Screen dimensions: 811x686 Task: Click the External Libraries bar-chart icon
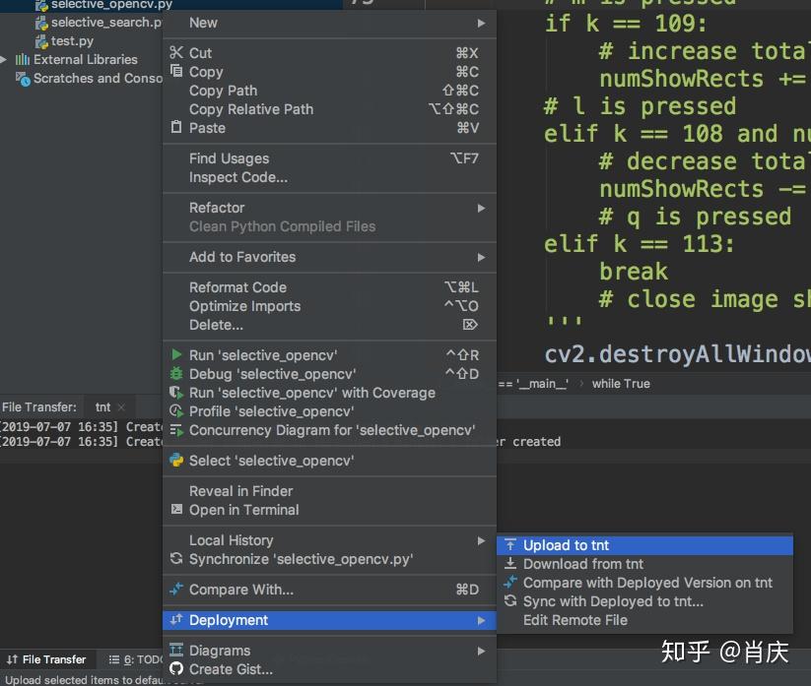(x=23, y=59)
